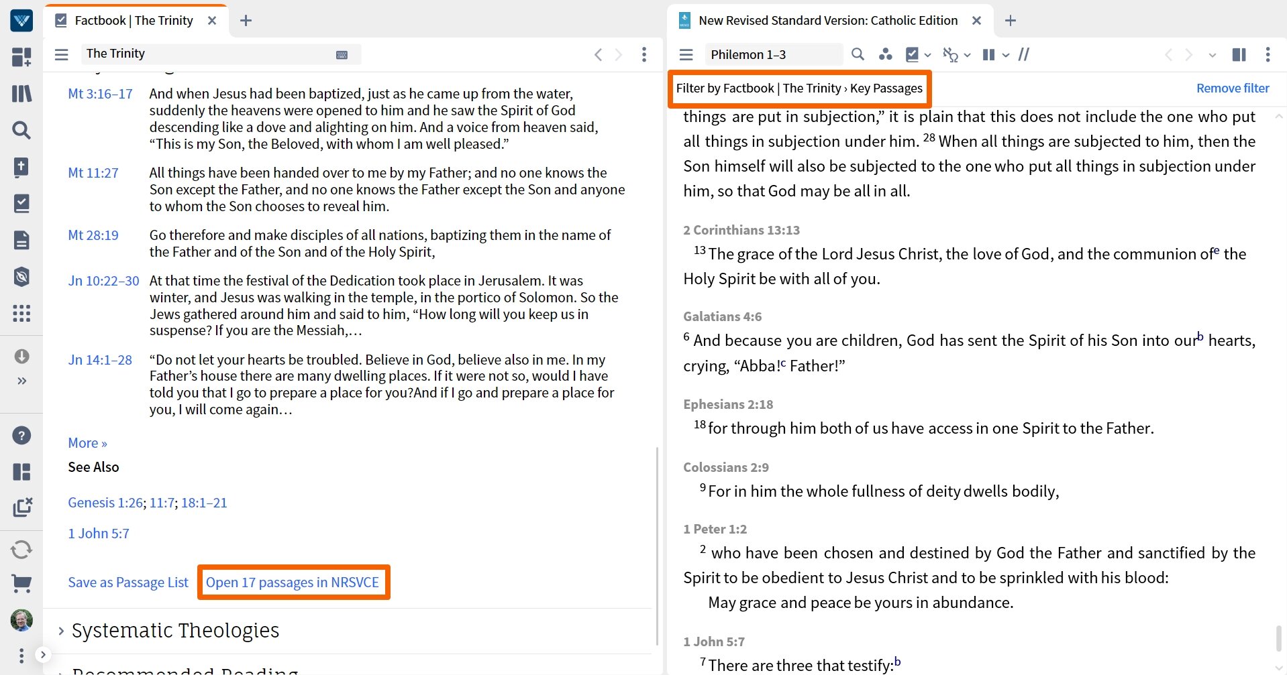Open the Help question-mark icon
This screenshot has width=1287, height=675.
click(x=21, y=436)
